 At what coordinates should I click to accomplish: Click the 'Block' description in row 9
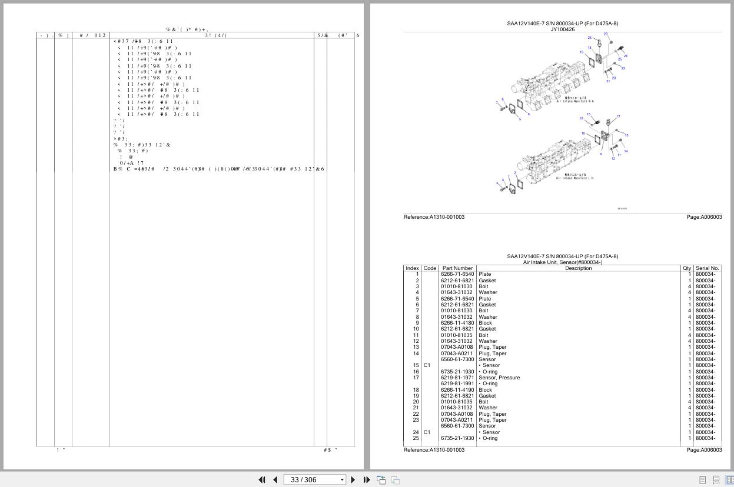[485, 323]
